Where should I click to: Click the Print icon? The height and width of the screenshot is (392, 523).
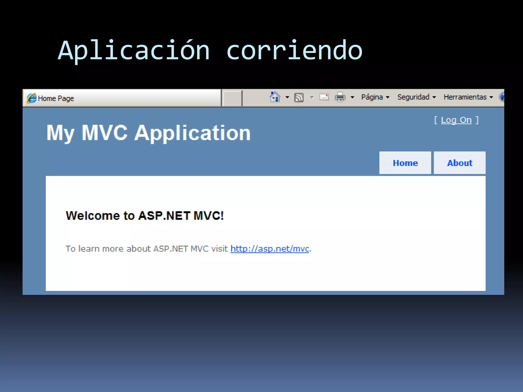[x=340, y=97]
